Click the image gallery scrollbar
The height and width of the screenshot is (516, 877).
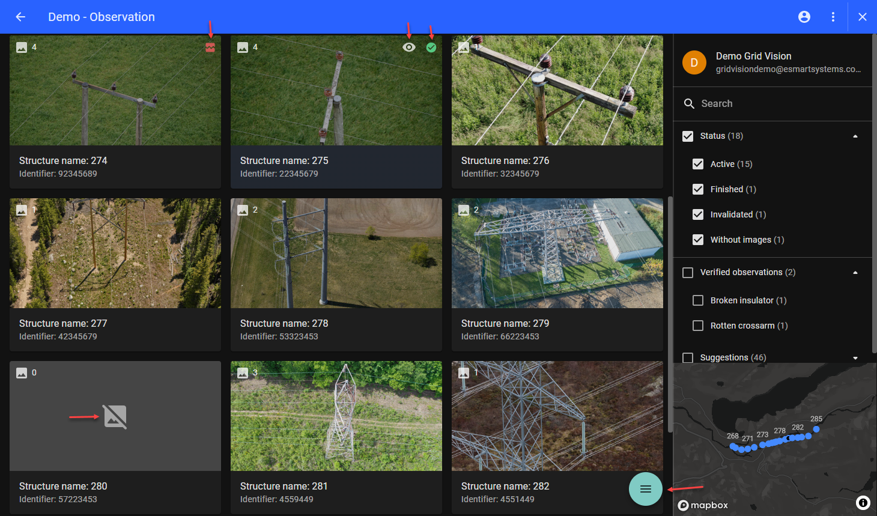tap(670, 312)
